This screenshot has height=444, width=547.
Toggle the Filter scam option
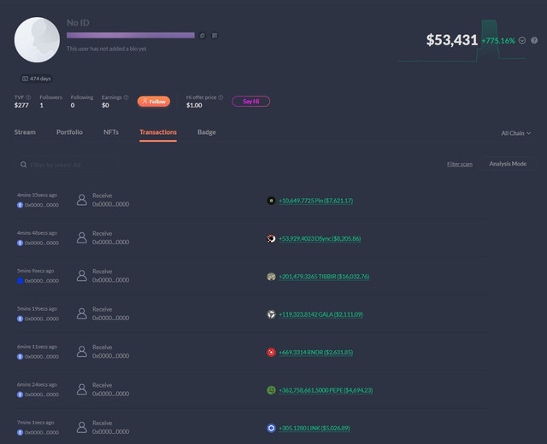point(459,164)
